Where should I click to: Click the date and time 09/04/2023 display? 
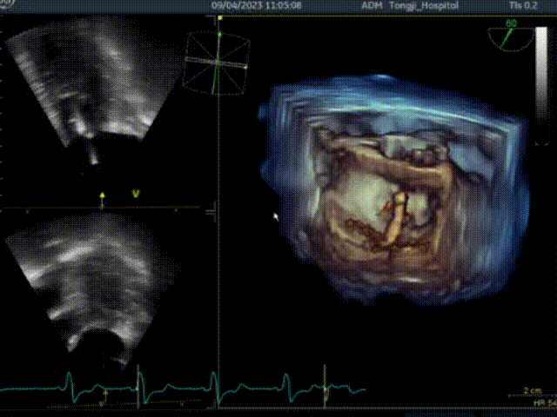coord(258,5)
